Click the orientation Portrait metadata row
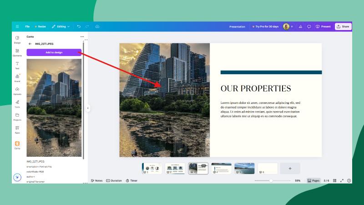Image resolution: width=364 pixels, height=205 pixels. tap(39, 167)
